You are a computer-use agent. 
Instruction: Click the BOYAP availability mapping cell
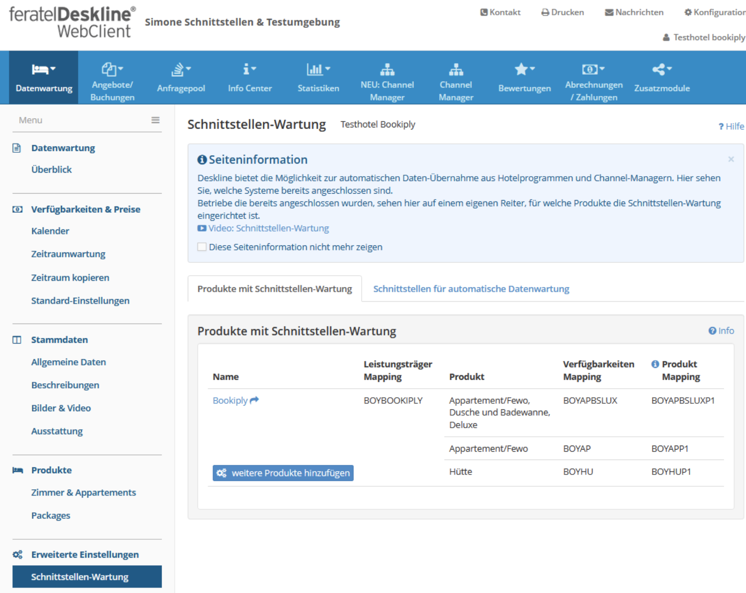click(577, 449)
